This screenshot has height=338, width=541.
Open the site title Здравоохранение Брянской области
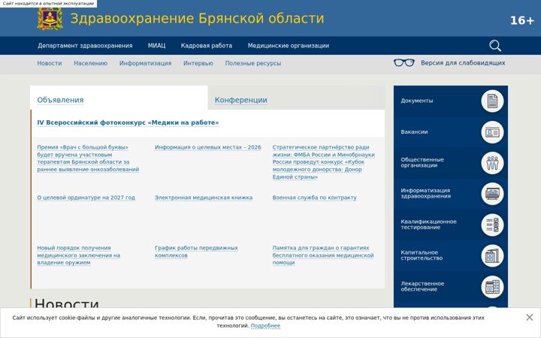click(x=197, y=18)
